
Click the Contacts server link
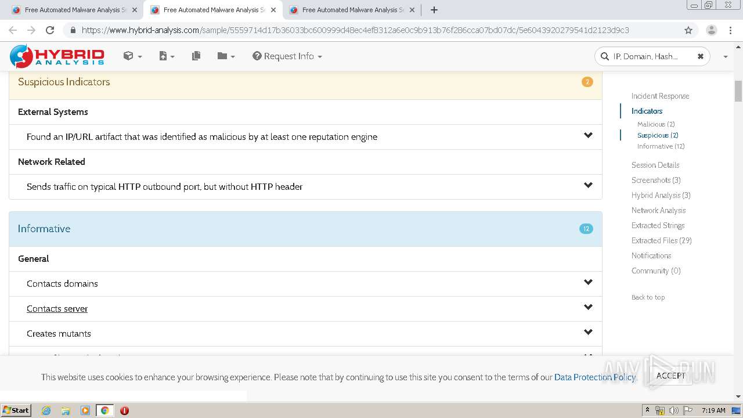pyautogui.click(x=57, y=309)
